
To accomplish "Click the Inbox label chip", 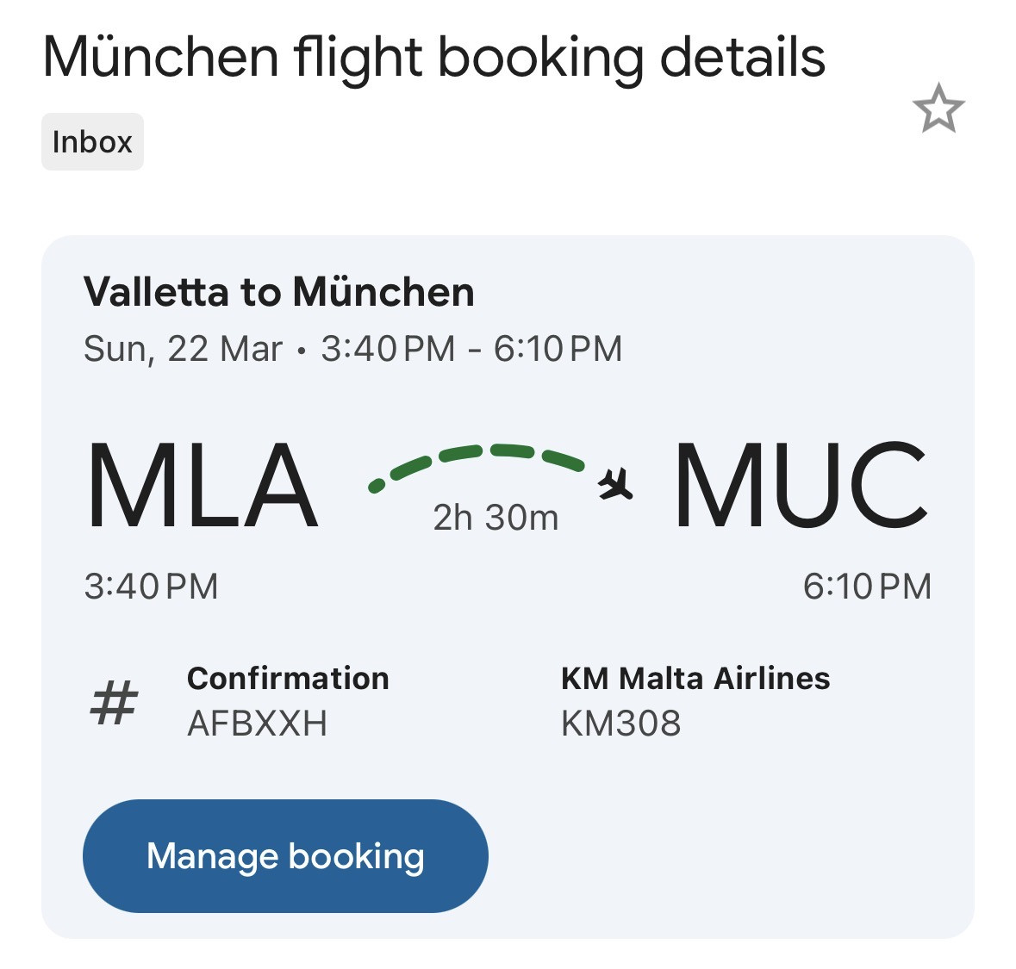I will [x=92, y=142].
